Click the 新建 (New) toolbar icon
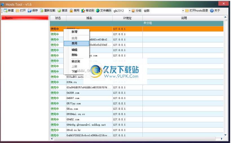231x143 pixels. pos(5,11)
